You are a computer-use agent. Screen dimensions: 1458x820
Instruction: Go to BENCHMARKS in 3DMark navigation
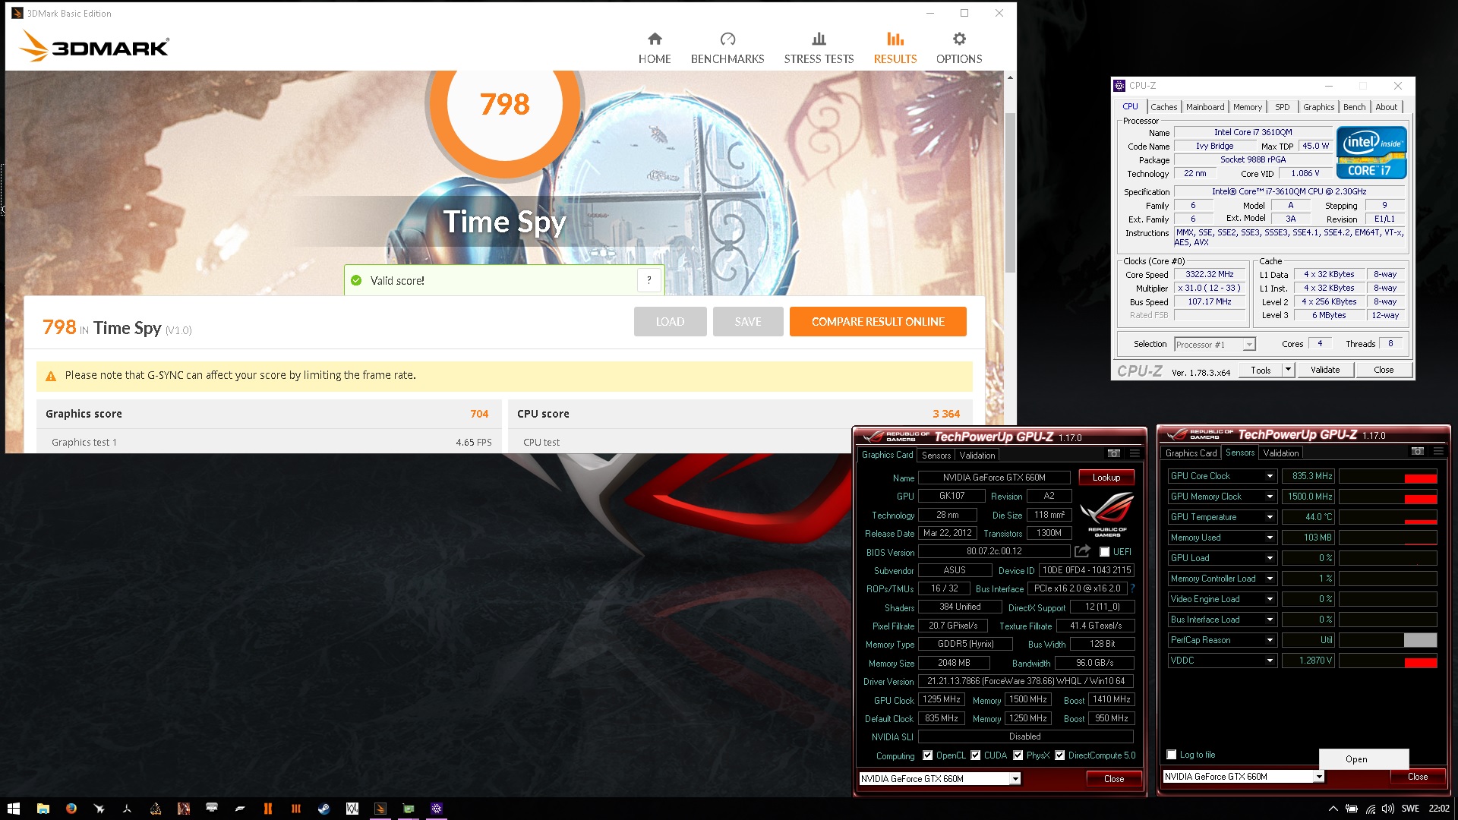(727, 48)
